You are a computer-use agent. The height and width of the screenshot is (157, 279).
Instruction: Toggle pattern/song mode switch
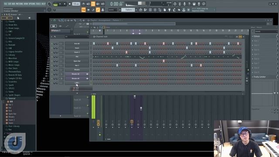pyautogui.click(x=55, y=4)
